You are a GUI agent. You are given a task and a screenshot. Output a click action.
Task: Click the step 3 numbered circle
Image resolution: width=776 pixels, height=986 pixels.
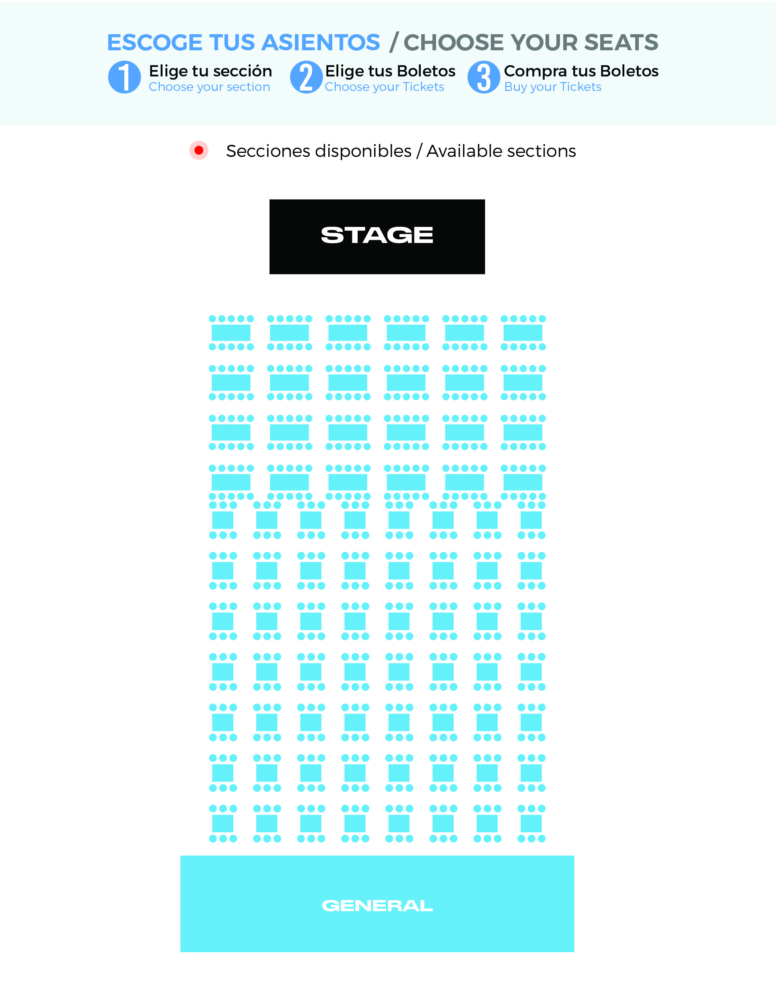pos(484,77)
